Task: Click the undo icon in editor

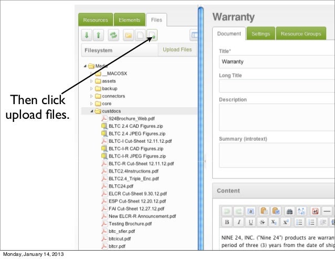Action: [227, 211]
